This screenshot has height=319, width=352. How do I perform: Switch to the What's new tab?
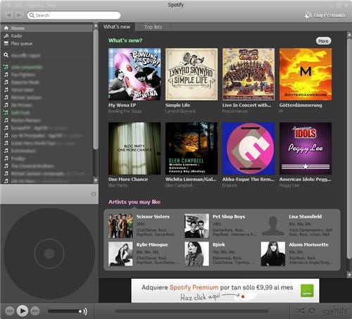pyautogui.click(x=117, y=27)
